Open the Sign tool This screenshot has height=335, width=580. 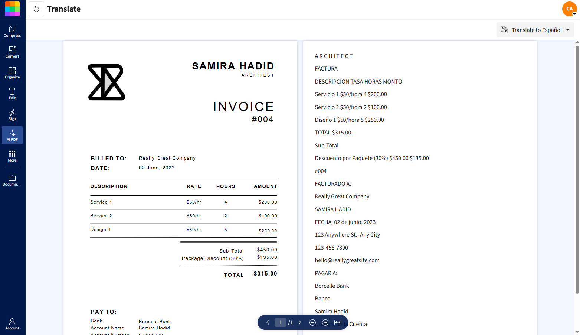coord(12,114)
